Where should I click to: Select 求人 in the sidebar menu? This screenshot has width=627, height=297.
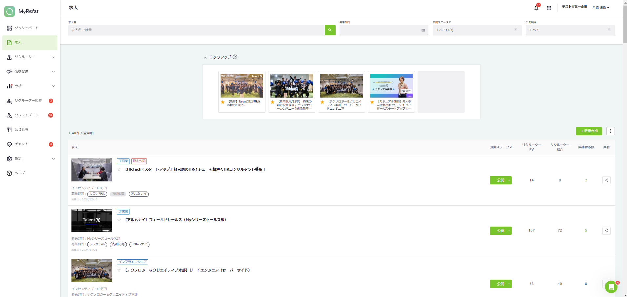coord(18,42)
